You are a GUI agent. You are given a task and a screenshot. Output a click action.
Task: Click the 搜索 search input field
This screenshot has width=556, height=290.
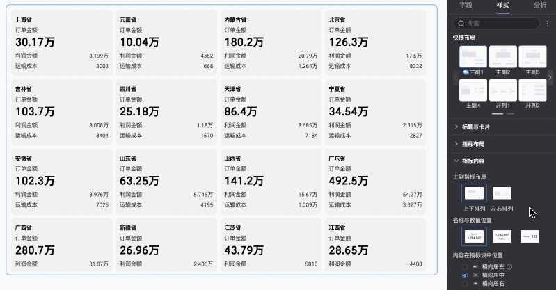click(496, 24)
